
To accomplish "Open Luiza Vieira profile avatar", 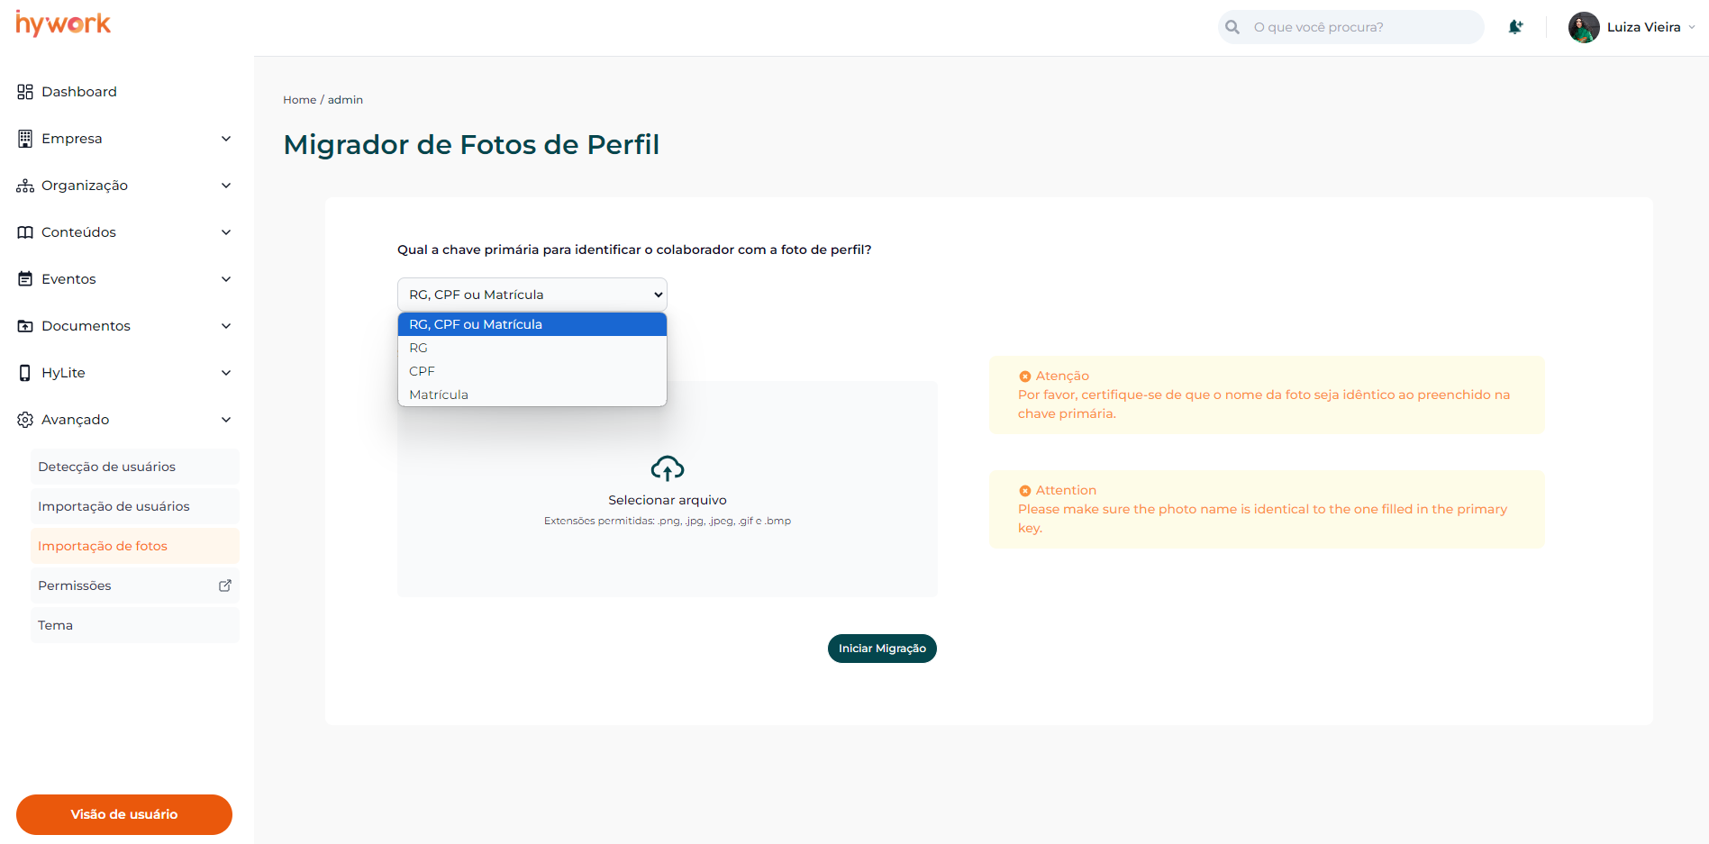I will click(1583, 27).
